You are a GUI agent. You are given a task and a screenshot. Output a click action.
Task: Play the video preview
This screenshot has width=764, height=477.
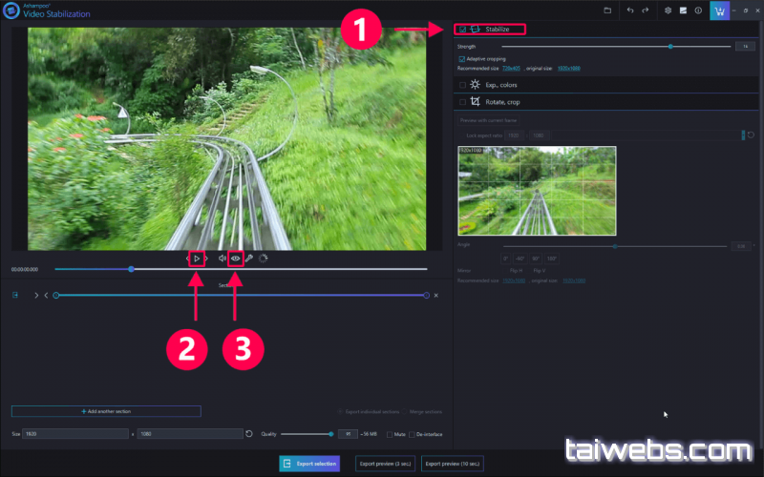pos(196,258)
